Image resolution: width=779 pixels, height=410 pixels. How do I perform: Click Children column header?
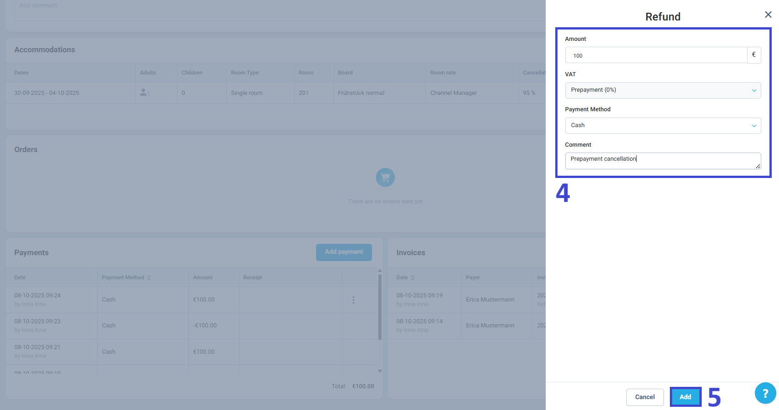point(192,73)
